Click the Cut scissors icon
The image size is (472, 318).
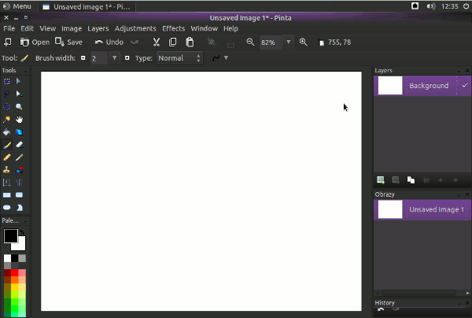tap(156, 43)
